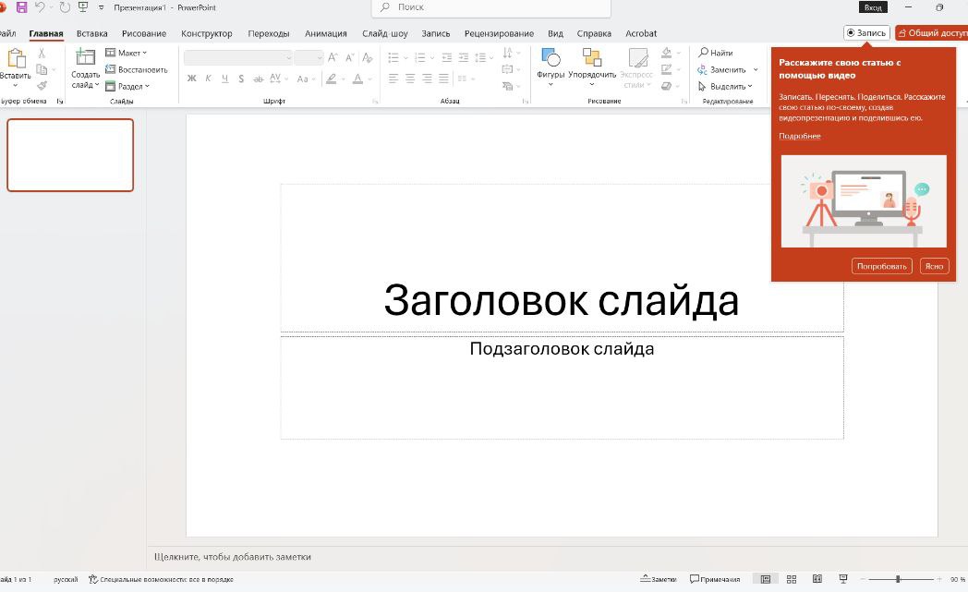Select normal view in status bar
Screen dimensions: 968x592
click(766, 579)
